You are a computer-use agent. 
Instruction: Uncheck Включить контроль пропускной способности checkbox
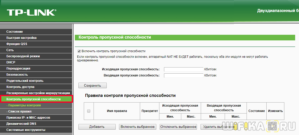(x=79, y=51)
